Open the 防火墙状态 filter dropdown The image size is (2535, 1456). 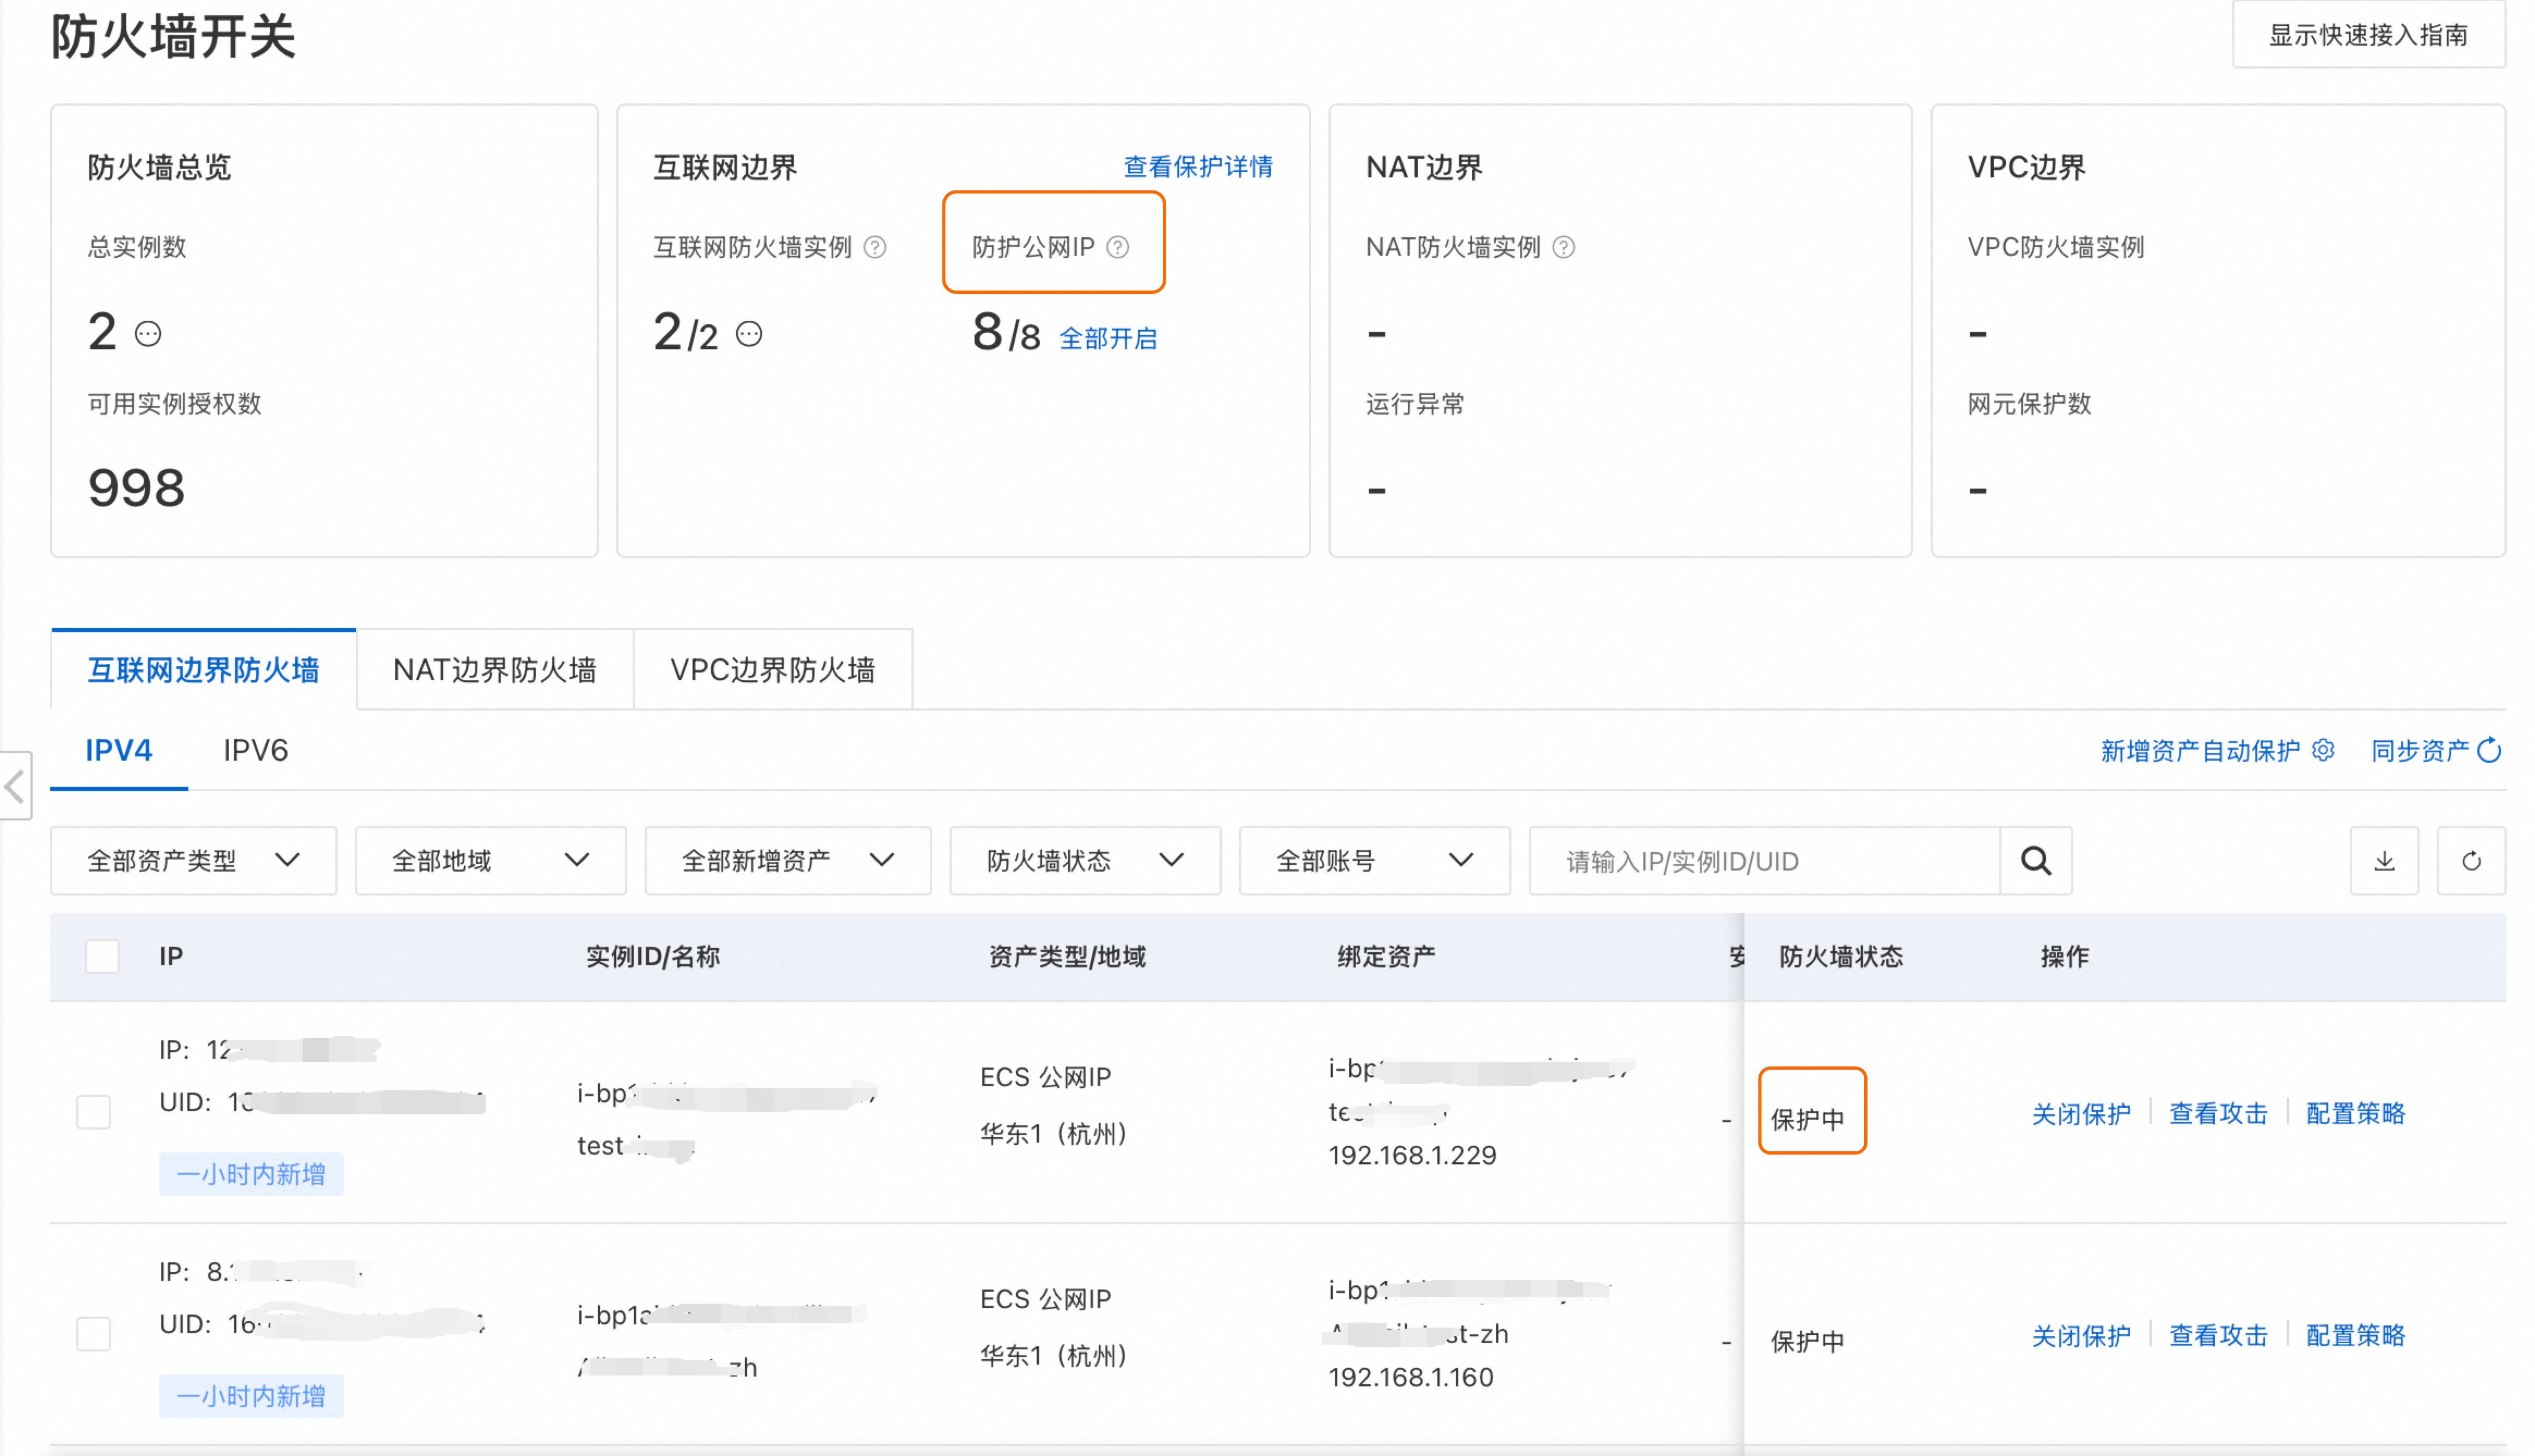pos(1085,861)
